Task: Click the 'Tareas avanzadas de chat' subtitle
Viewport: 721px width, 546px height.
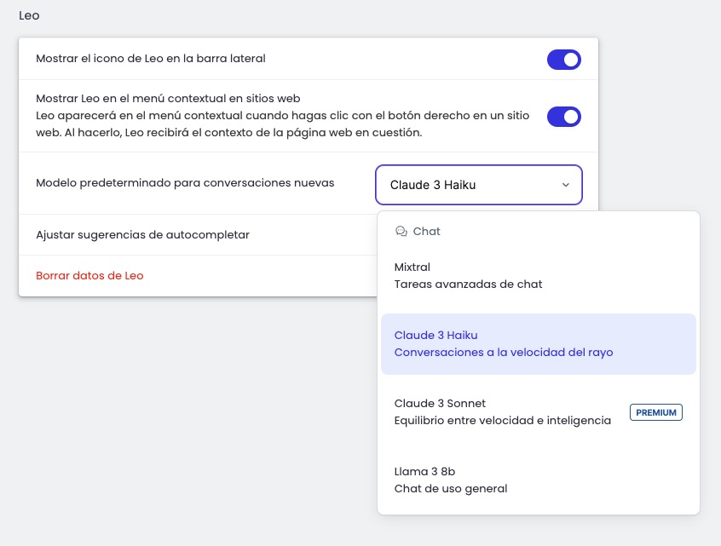Action: [x=469, y=284]
